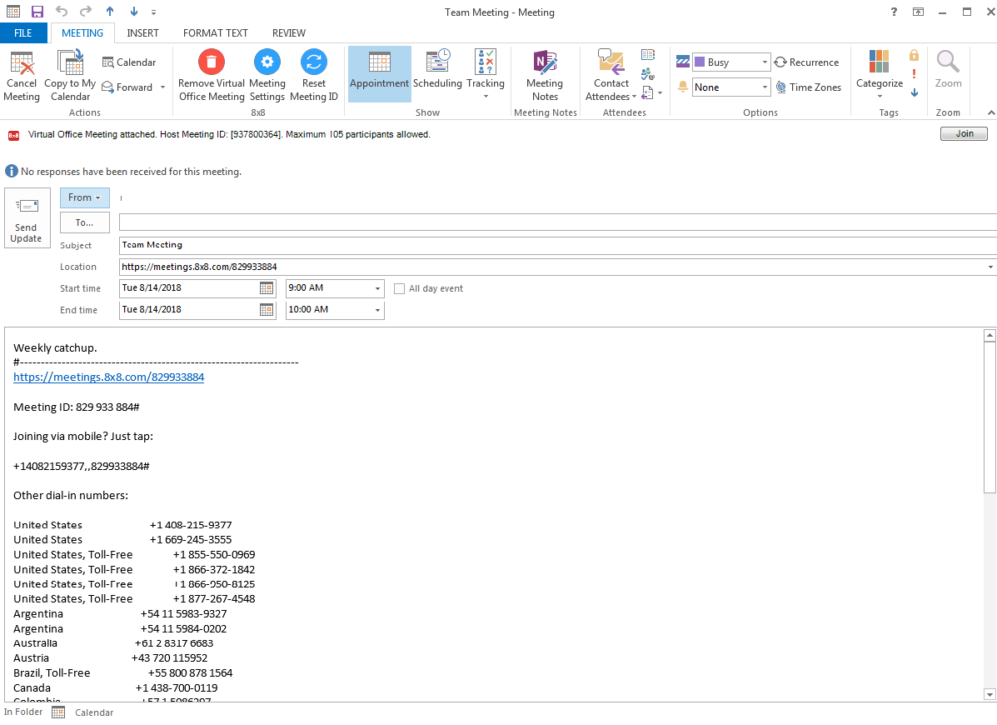Mark meeting as Private with lock icon

[x=914, y=55]
